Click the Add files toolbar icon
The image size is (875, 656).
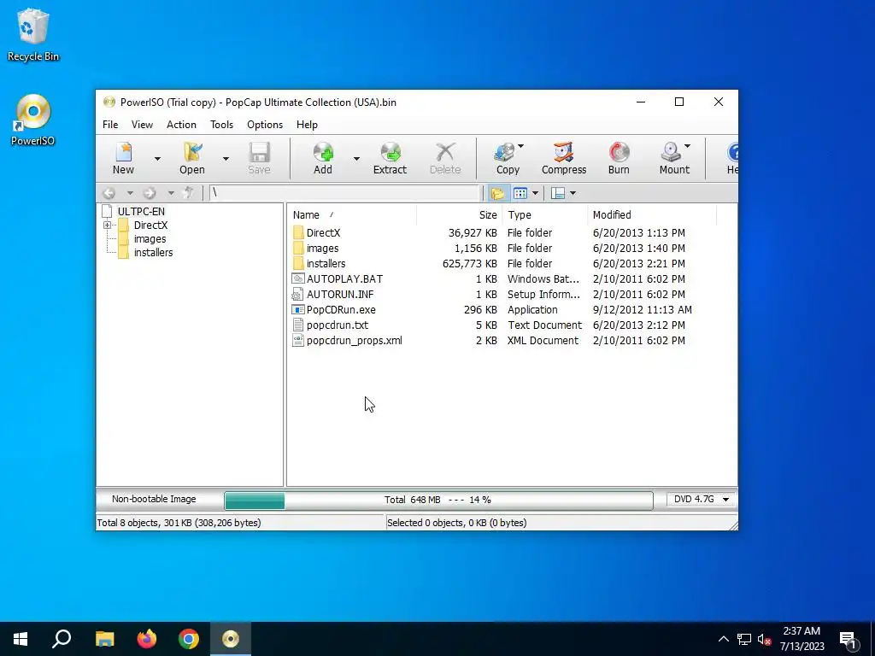pyautogui.click(x=322, y=158)
